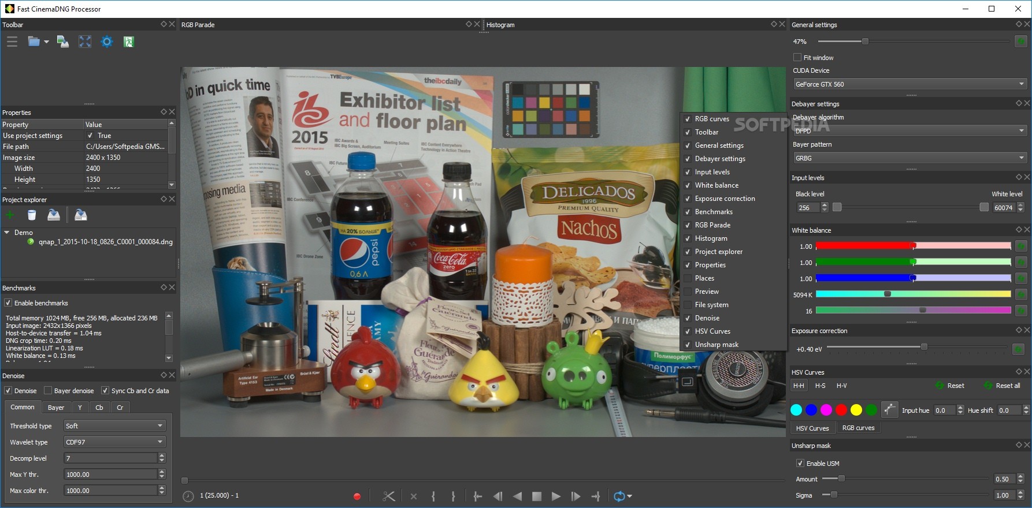Click the green exit icon in Toolbar

click(x=129, y=42)
